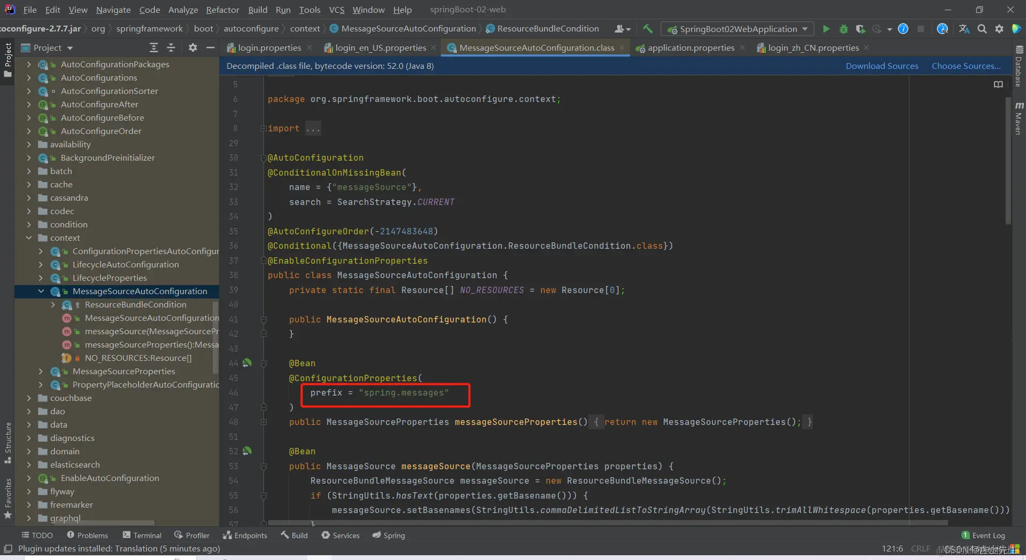Viewport: 1026px width, 560px height.
Task: Expand the MessageSourceProperties tree node
Action: pyautogui.click(x=41, y=372)
